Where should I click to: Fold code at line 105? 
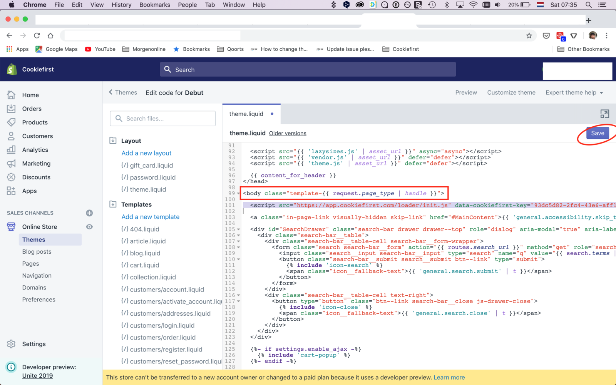[239, 229]
